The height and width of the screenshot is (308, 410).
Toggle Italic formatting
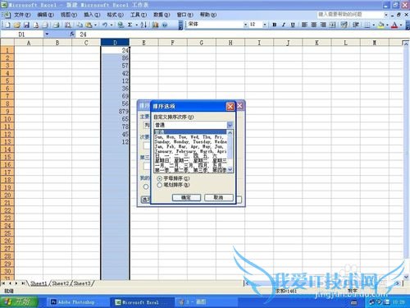(284, 25)
